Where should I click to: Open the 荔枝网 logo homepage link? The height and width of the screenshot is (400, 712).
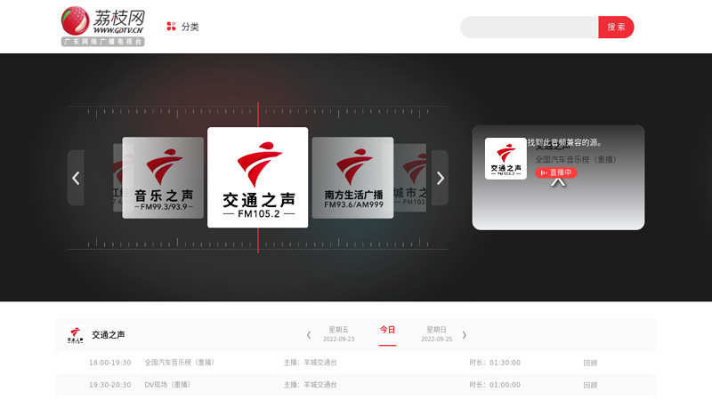point(103,27)
